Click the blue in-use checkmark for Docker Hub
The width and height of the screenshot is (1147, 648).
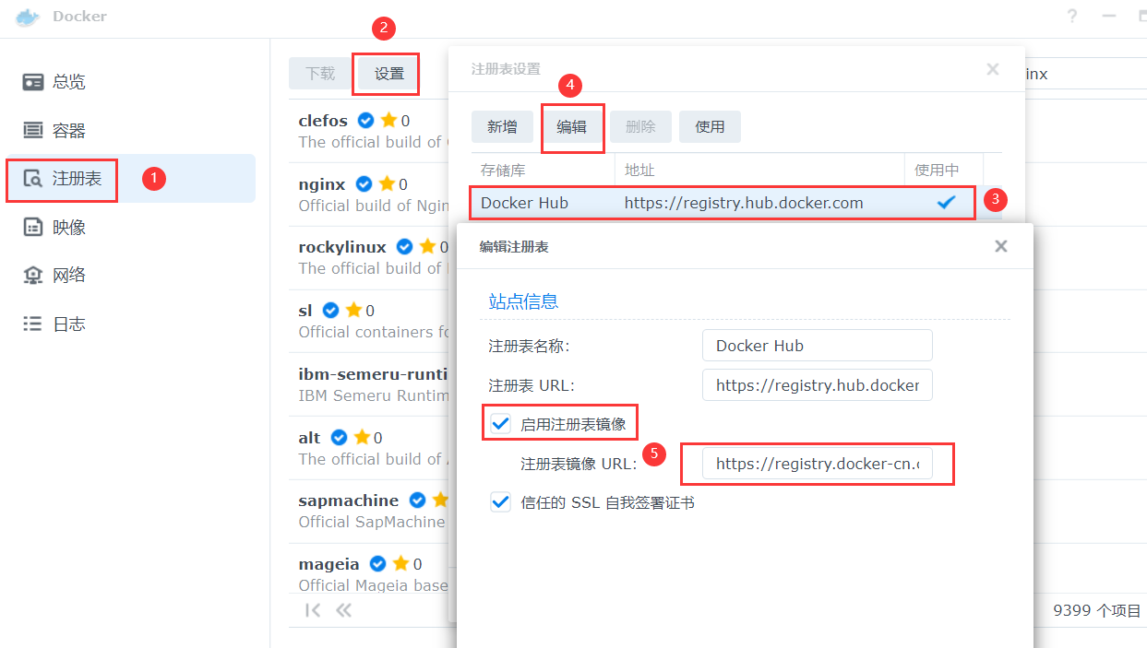[946, 203]
